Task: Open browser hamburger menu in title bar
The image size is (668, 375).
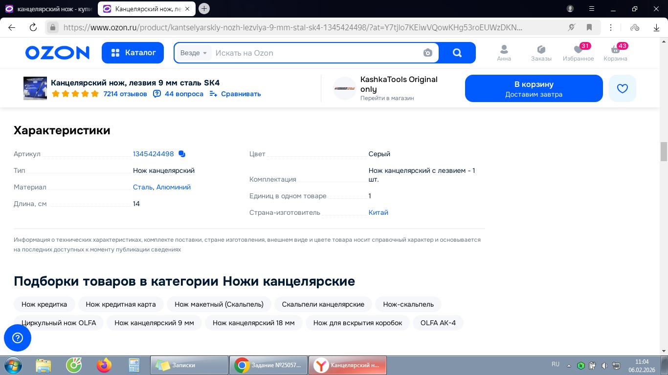Action: tap(591, 9)
